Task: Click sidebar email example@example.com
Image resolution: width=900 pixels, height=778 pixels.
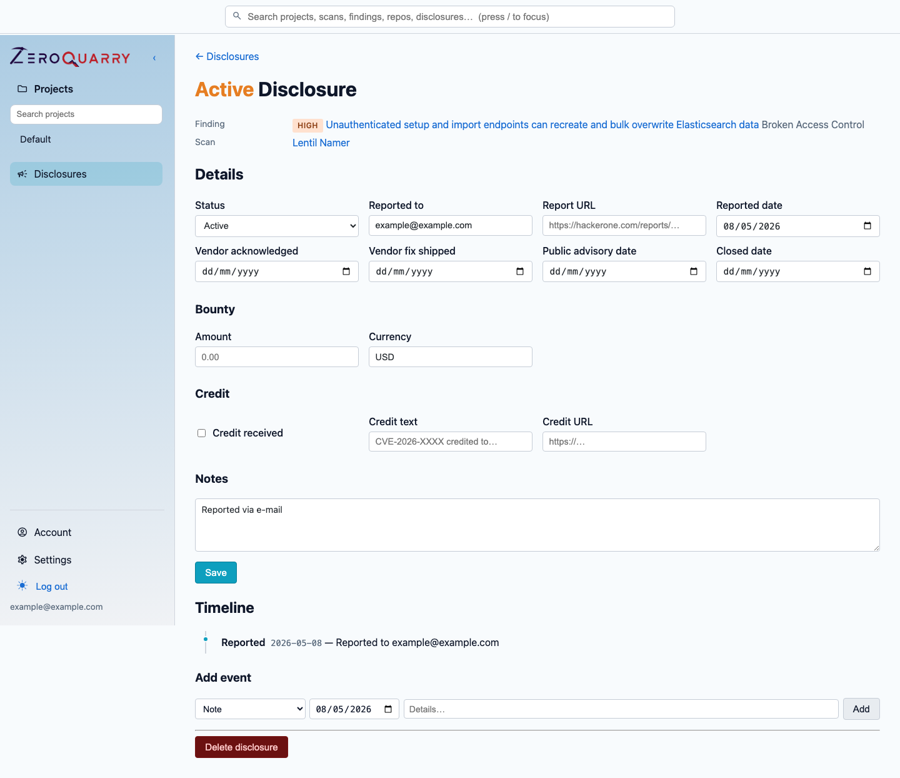Action: pyautogui.click(x=56, y=607)
